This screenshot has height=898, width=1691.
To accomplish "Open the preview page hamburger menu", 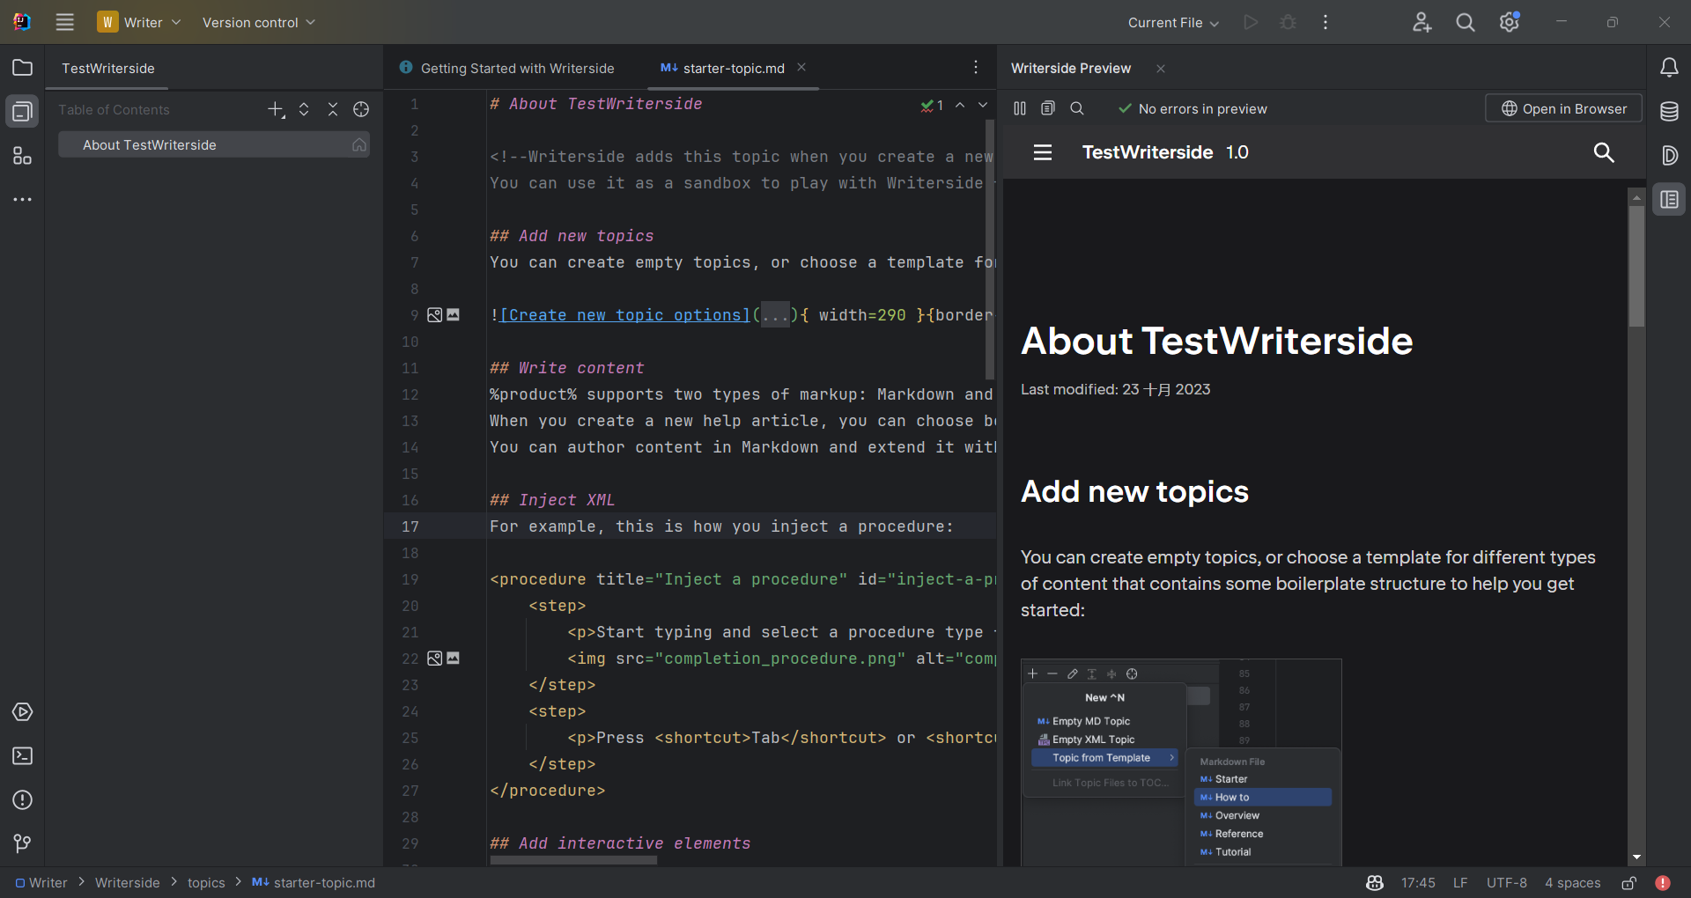I will tap(1043, 152).
